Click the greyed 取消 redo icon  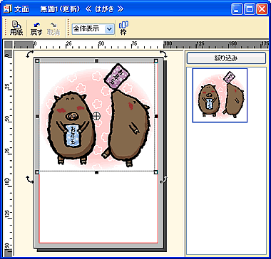(x=53, y=28)
